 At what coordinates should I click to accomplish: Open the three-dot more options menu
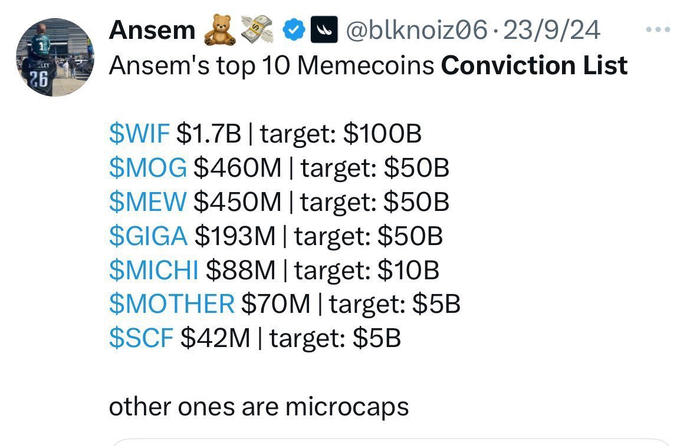pyautogui.click(x=659, y=29)
